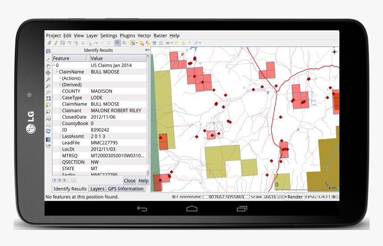This screenshot has height=246, width=383.
Task: Collapse the ClaimName BULL MOOSE tree node
Action: pos(57,72)
